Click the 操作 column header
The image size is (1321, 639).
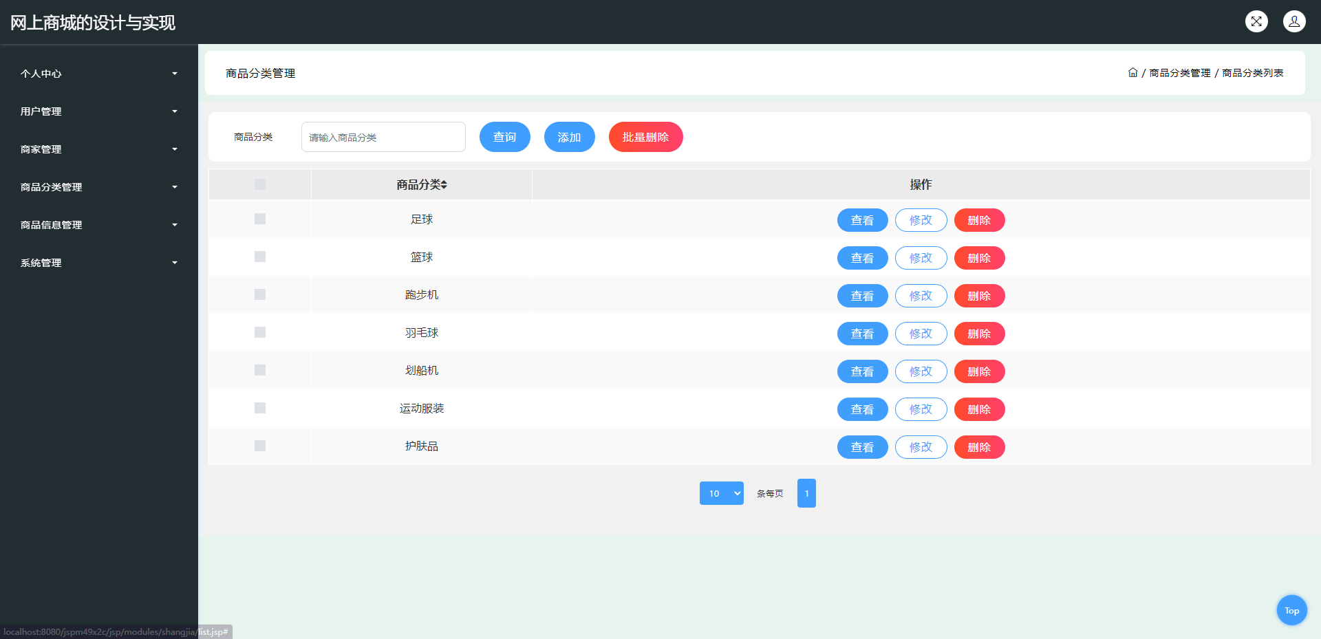921,184
